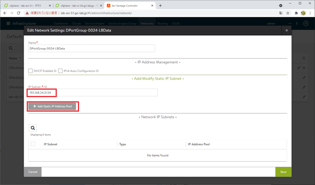315x185 pixels.
Task: Open the hamburger menu beside Infrastructure
Action: (9, 24)
